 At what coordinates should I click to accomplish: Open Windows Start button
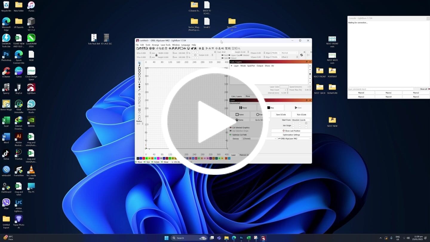pyautogui.click(x=166, y=238)
